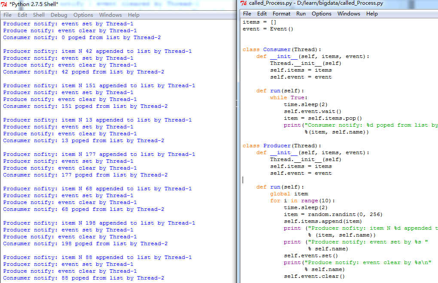Click shell line 'item N 151 appended to list'
Image resolution: width=438 pixels, height=283 pixels.
pos(99,85)
